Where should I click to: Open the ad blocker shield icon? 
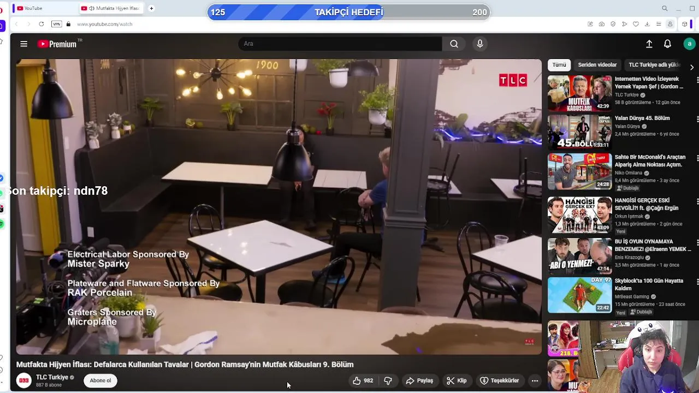coord(613,24)
